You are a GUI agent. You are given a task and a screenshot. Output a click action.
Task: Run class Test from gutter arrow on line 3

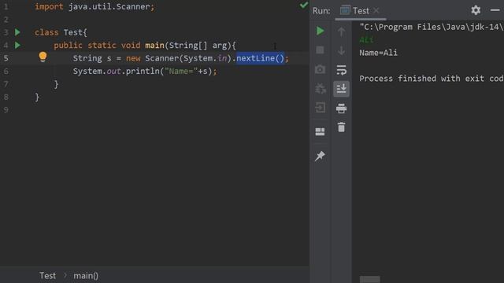tap(17, 32)
